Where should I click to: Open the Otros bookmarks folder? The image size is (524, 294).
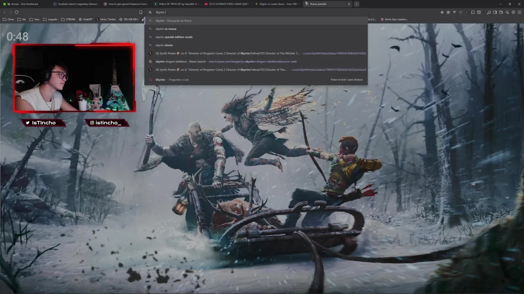coord(8,19)
